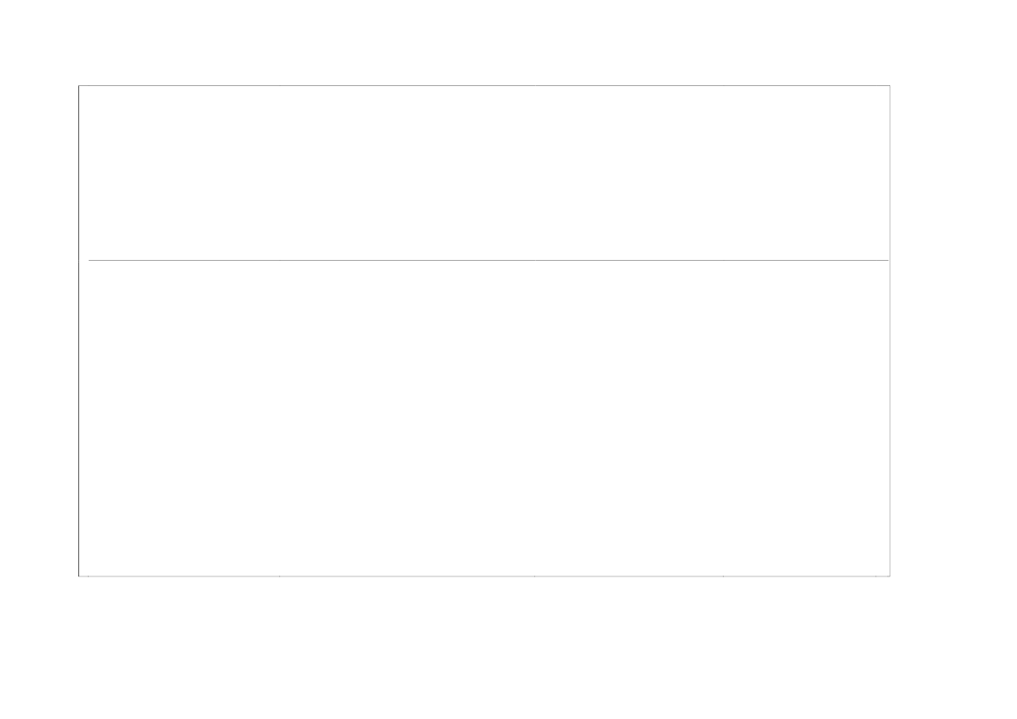Screen dimensions: 1017x719
Task: Click the bottom-left corner of the plot frame
Action: point(78,576)
